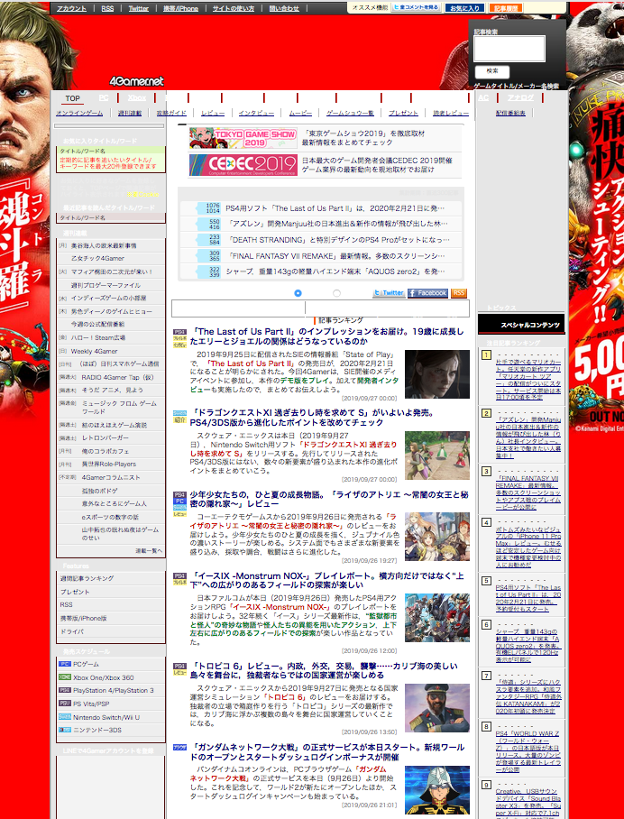Screen dimensions: 624x819
Task: Click ranking badge number 2
Action: (x=486, y=413)
